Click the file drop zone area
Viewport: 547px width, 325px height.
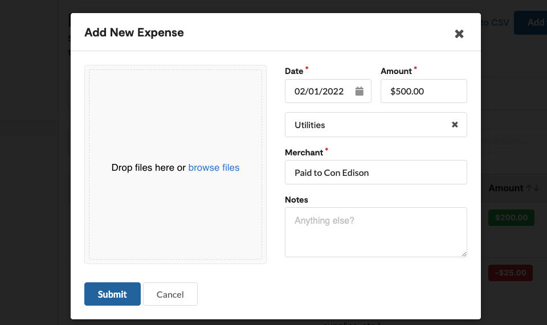[x=175, y=164]
